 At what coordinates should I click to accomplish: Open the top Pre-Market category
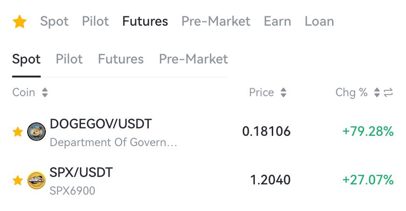[x=216, y=21]
